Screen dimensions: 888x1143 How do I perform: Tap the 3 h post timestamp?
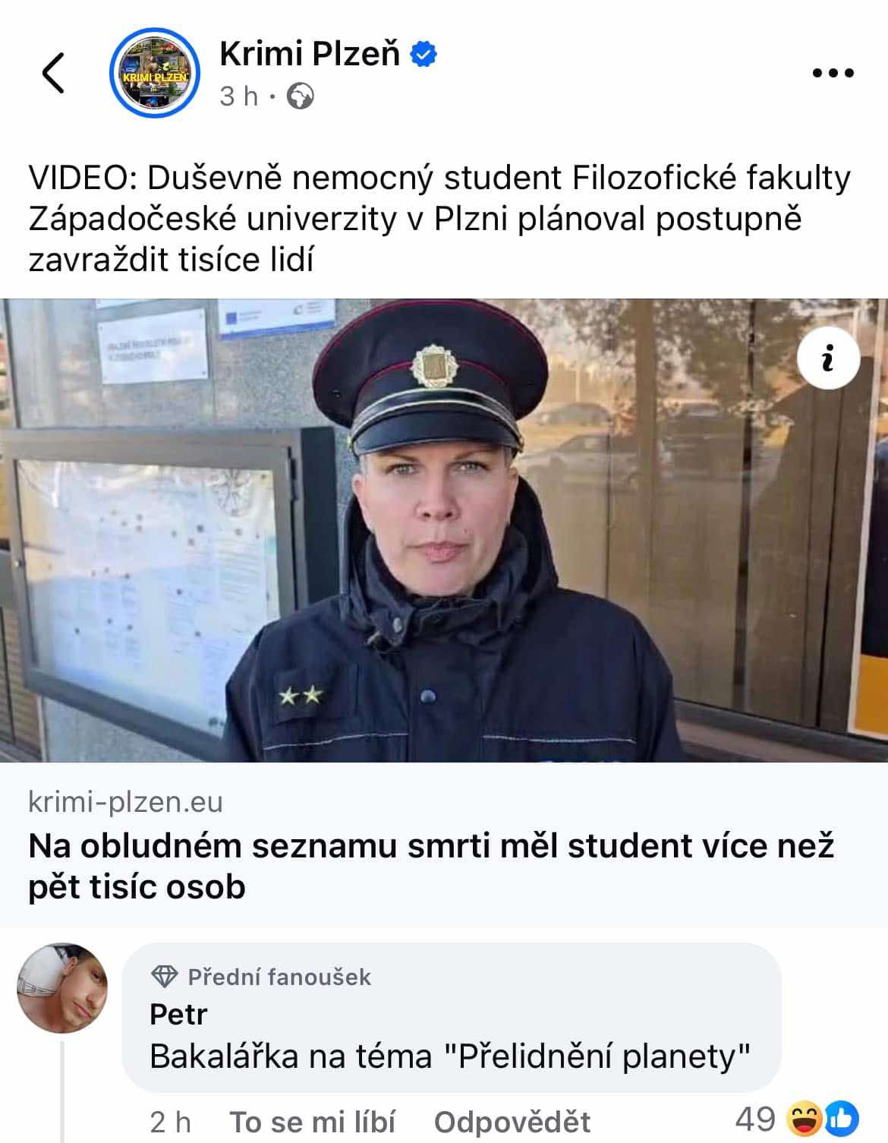click(x=238, y=96)
